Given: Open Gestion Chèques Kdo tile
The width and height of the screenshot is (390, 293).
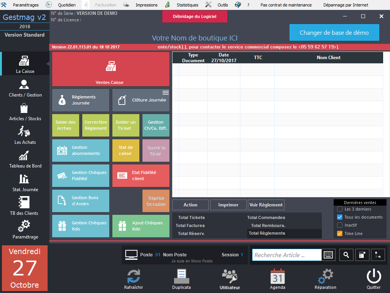Looking at the screenshot, I should point(81,226).
